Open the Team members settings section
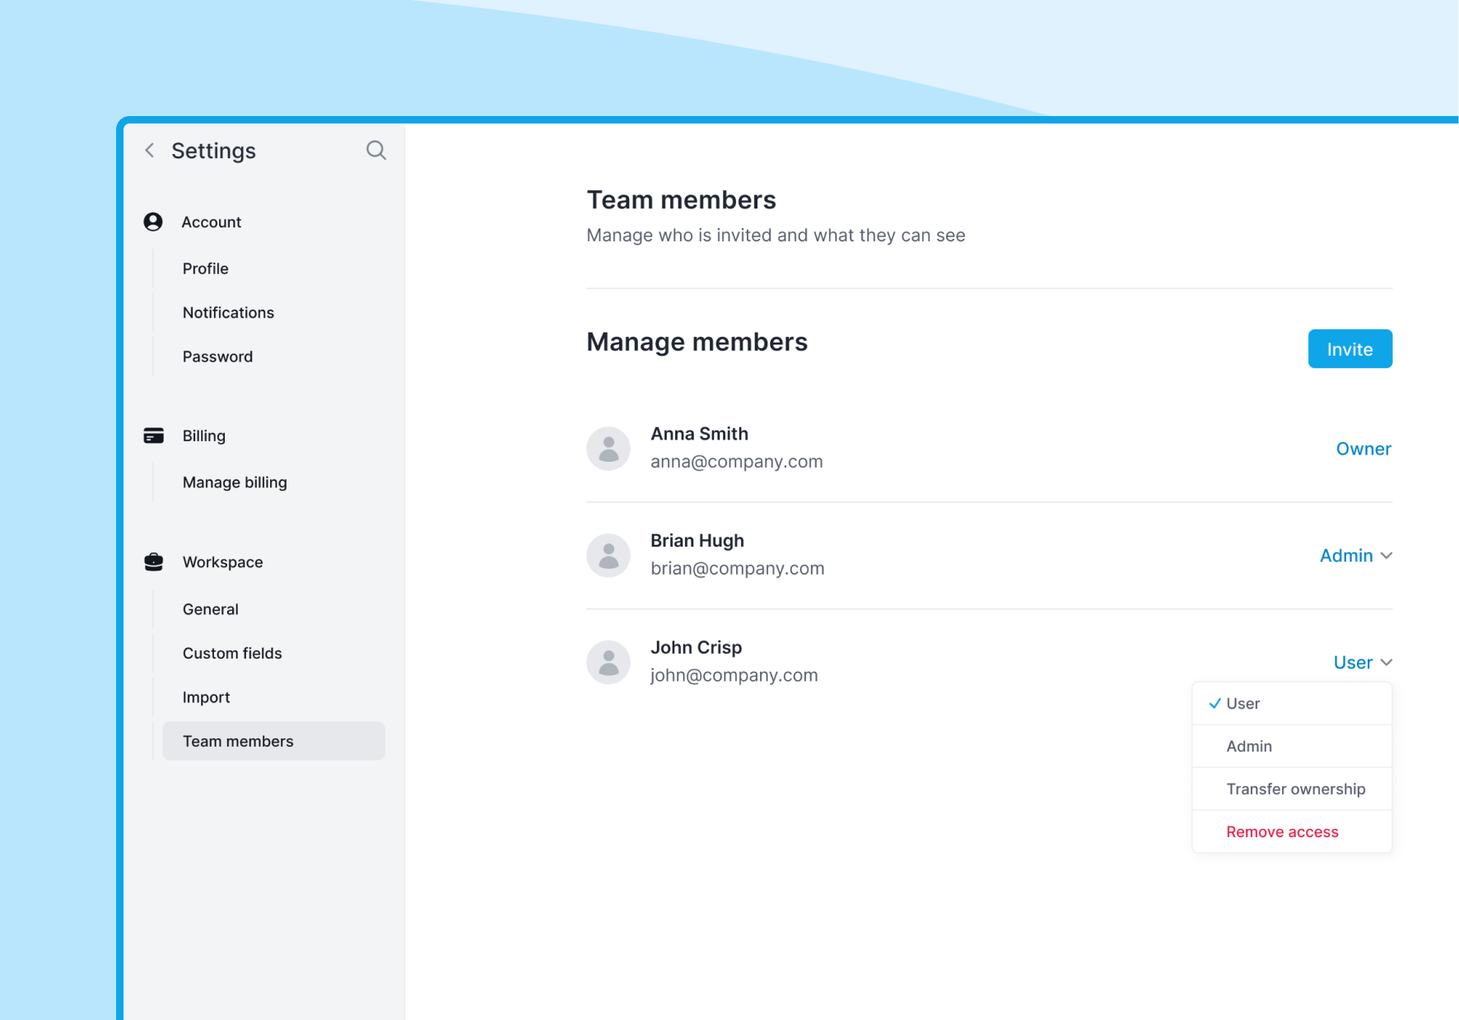 click(x=237, y=740)
